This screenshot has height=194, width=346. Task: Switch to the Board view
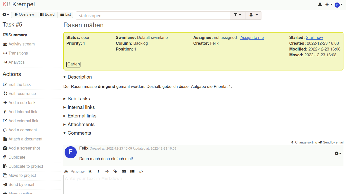47,15
